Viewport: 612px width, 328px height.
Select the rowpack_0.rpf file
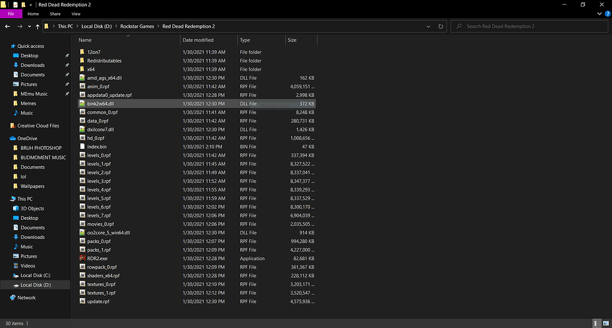(x=197, y=267)
